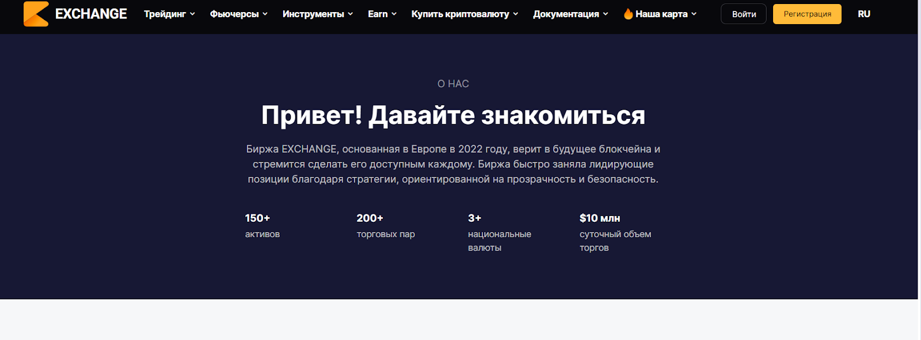Expand the Earn dropdown chevron
The image size is (921, 340).
(394, 14)
